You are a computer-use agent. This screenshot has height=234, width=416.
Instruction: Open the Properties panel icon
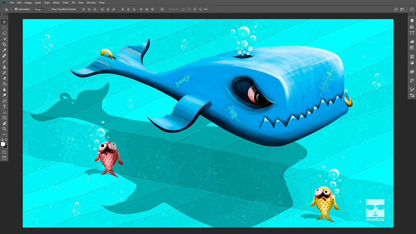pos(412,56)
